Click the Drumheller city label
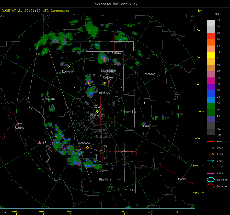Screen dimensions: 230x215 click(150, 126)
